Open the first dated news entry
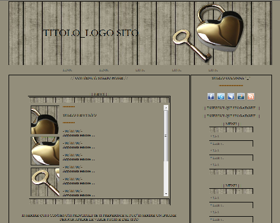280x223 pixels. [x=79, y=133]
